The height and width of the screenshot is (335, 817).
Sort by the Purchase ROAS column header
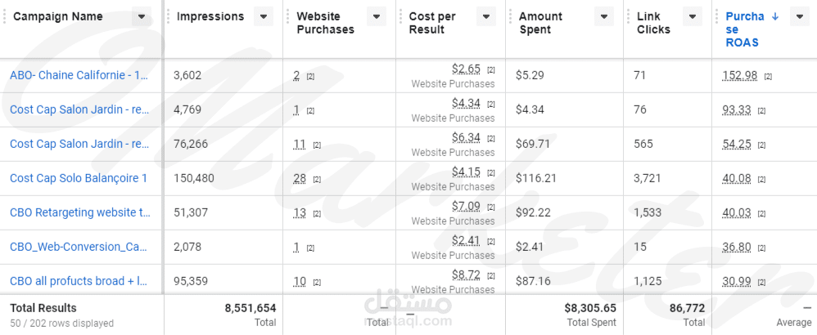coord(745,29)
